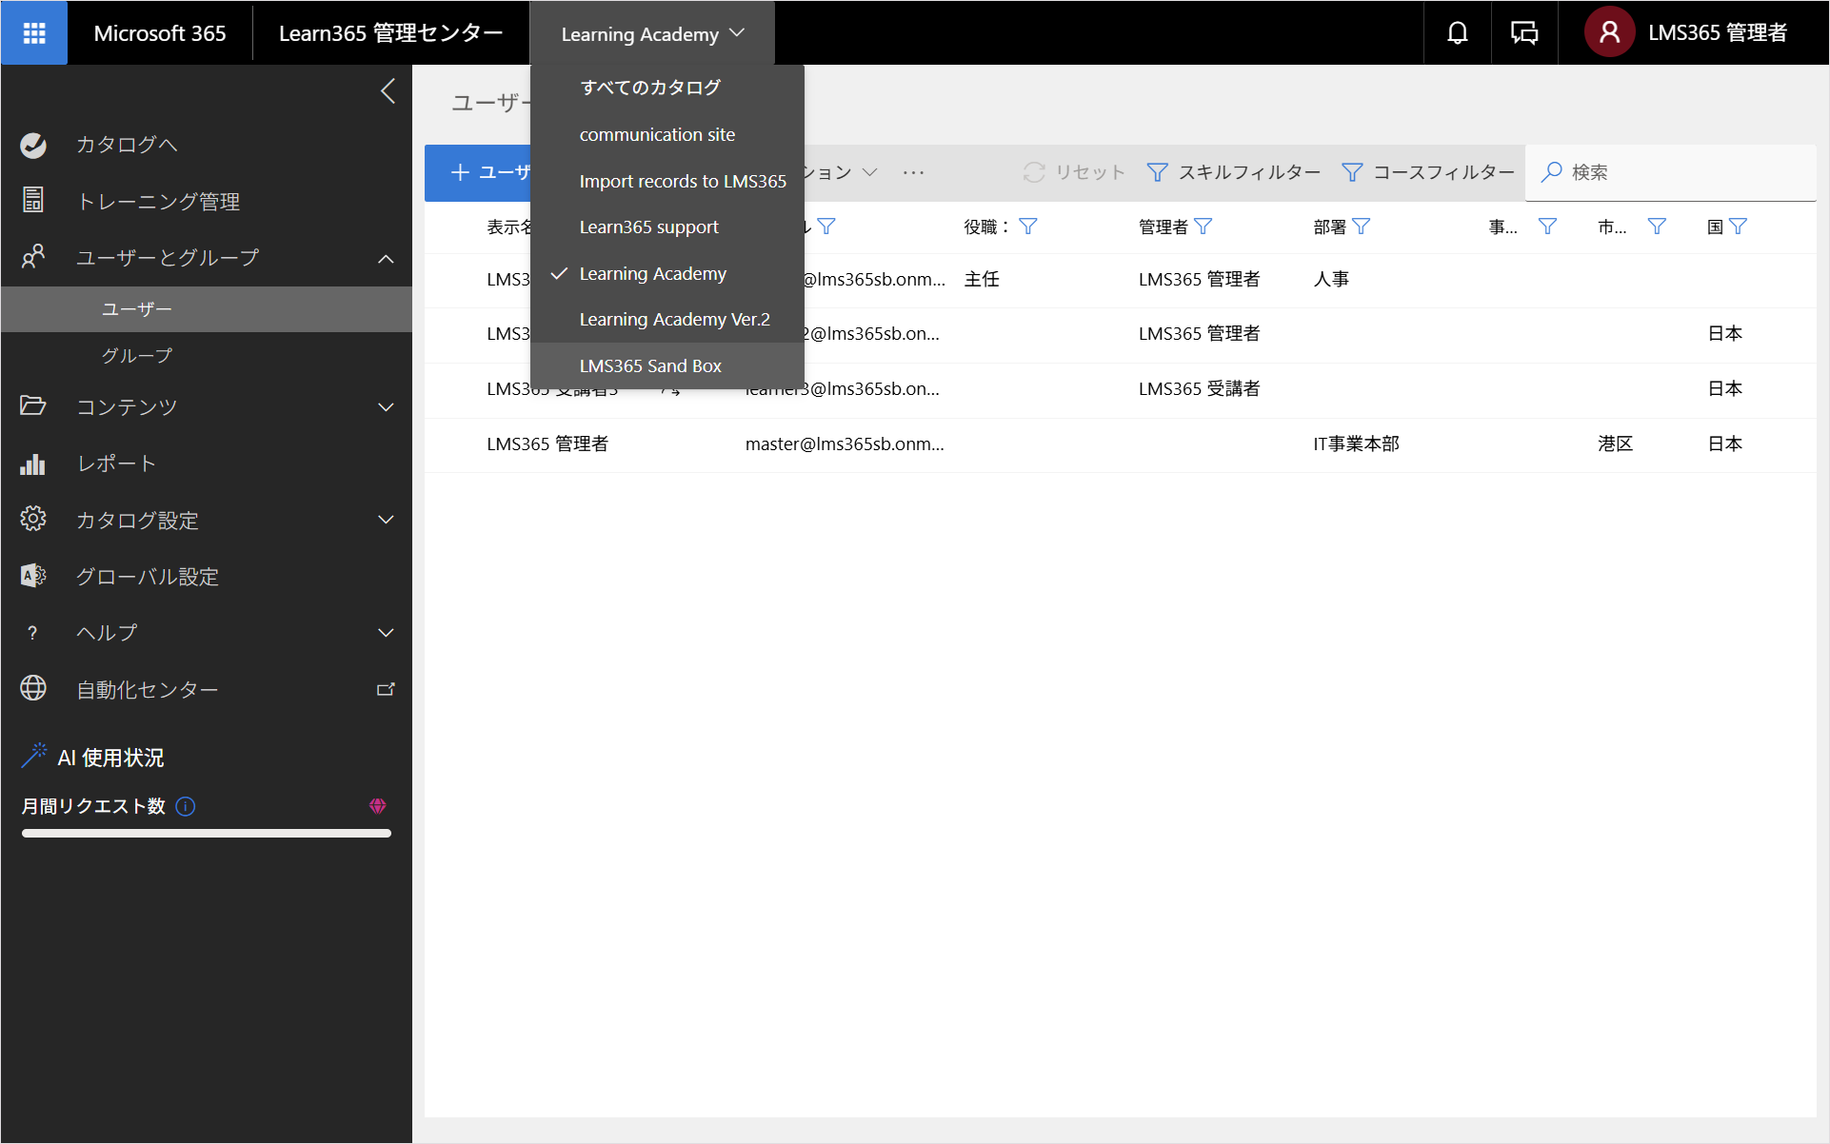This screenshot has width=1830, height=1144.
Task: Click the 月間リクエスト数 info icon
Action: [186, 807]
